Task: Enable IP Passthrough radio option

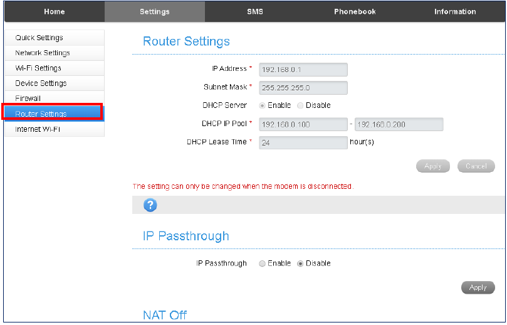Action: [x=262, y=264]
